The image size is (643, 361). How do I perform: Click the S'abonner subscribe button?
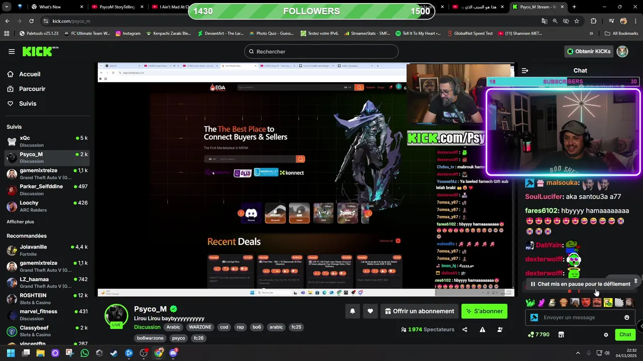[x=484, y=311]
